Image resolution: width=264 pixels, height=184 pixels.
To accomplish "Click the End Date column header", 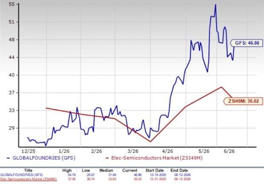I will (179, 170).
